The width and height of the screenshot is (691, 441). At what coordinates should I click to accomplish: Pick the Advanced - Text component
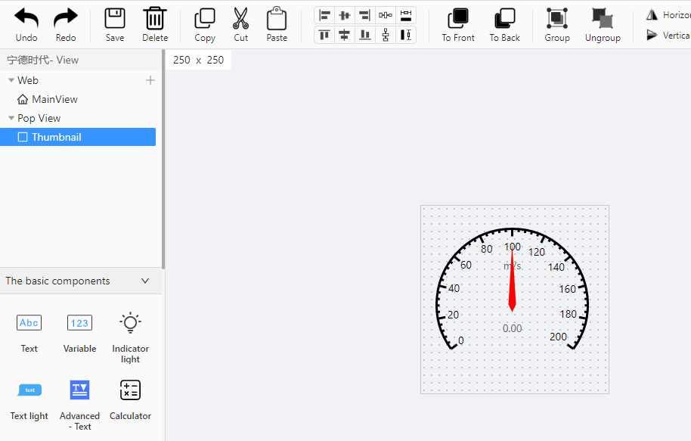(x=80, y=405)
